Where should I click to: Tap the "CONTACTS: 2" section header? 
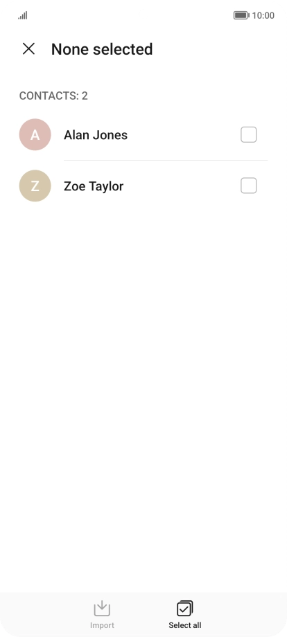click(53, 96)
